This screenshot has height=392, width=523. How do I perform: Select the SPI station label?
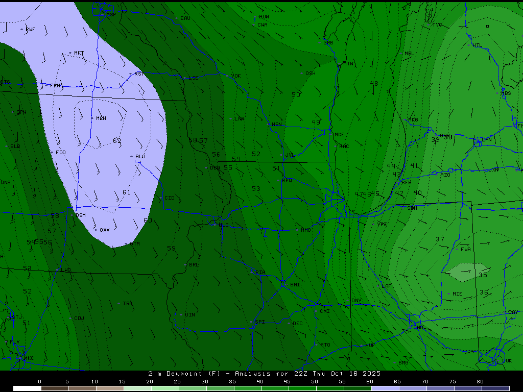click(x=260, y=322)
